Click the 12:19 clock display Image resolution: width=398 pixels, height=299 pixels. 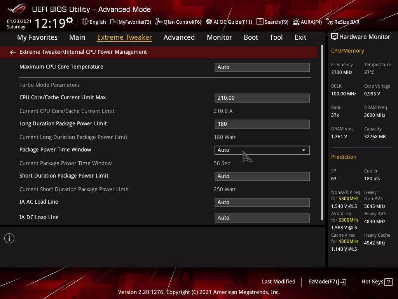50,23
